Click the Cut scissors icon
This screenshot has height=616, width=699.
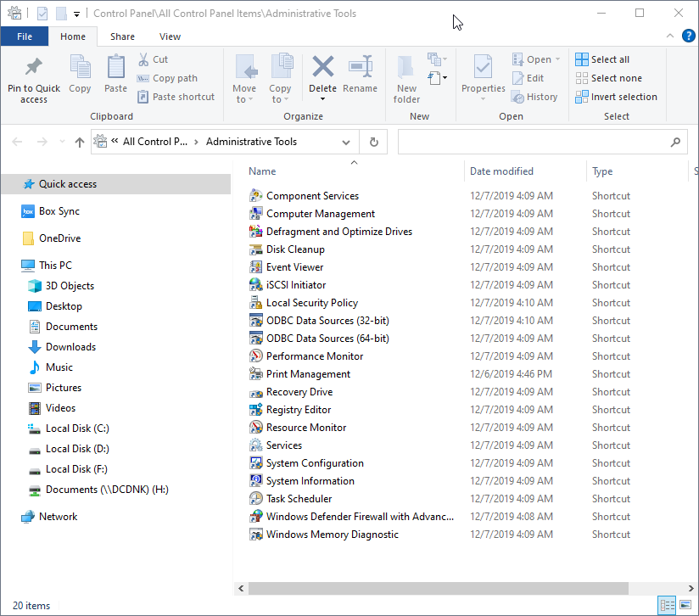(x=143, y=59)
